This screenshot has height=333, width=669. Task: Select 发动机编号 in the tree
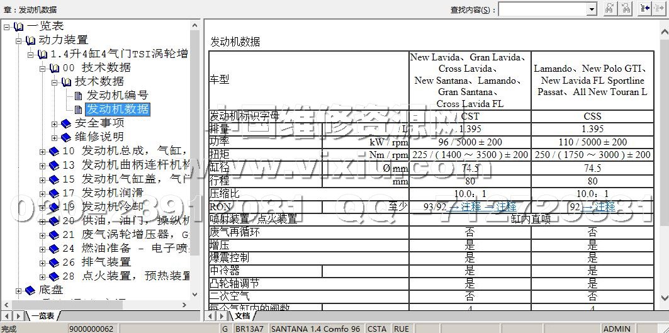tap(117, 96)
